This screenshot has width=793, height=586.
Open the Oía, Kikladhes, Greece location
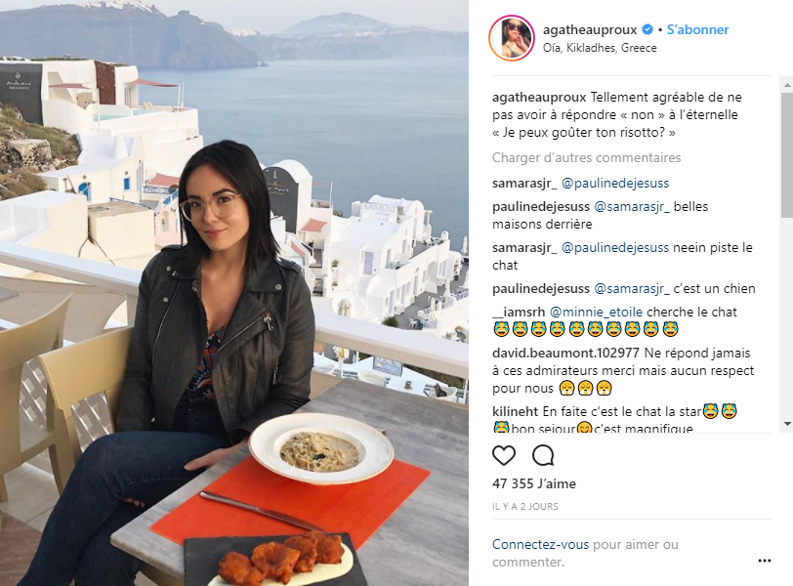(x=600, y=48)
